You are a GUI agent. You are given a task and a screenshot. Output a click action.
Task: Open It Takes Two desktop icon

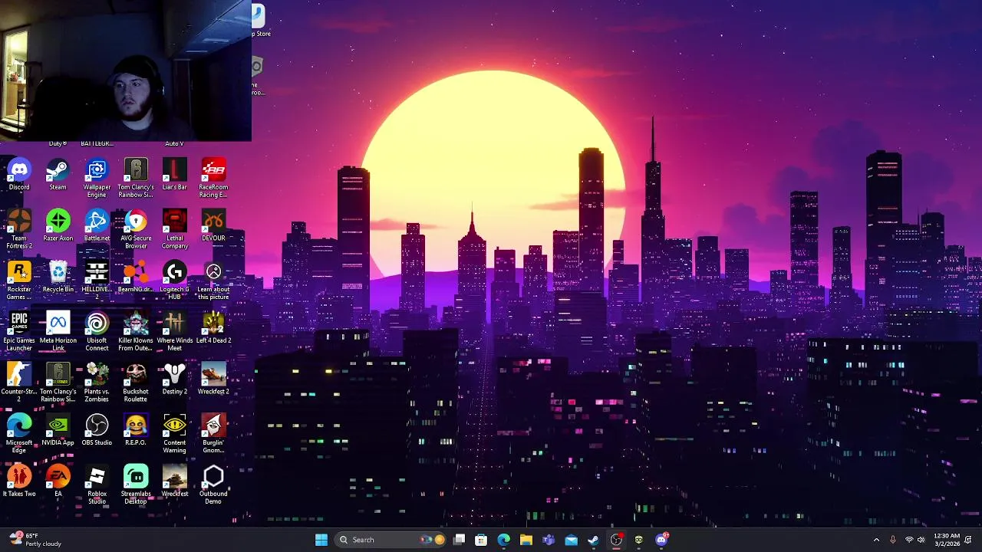click(x=19, y=481)
